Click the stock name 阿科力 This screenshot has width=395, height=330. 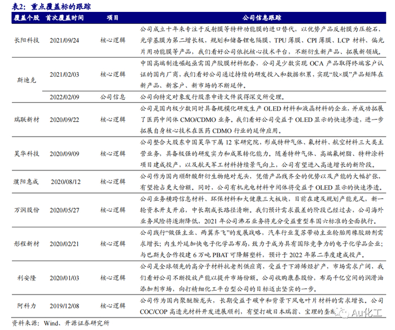(27, 306)
